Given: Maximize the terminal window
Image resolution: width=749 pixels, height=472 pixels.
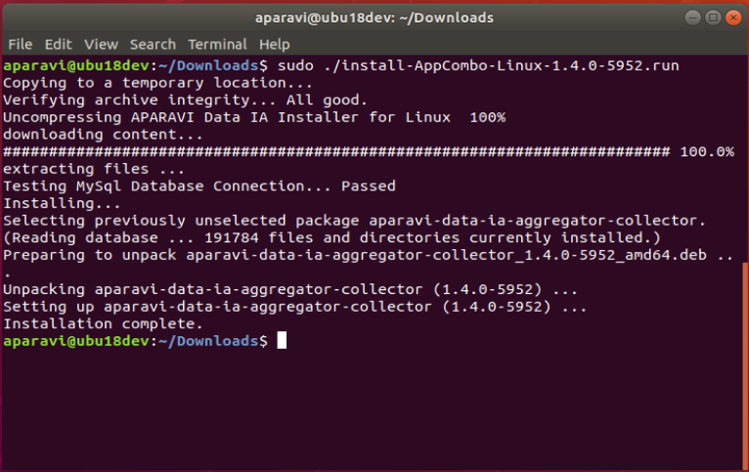Looking at the screenshot, I should [x=713, y=18].
